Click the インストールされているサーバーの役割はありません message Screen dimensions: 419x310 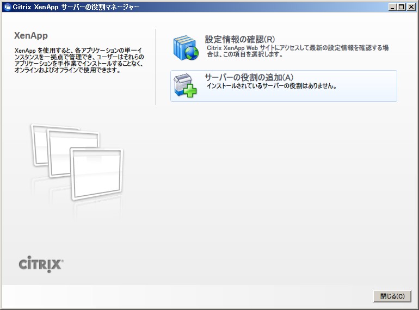pos(272,86)
